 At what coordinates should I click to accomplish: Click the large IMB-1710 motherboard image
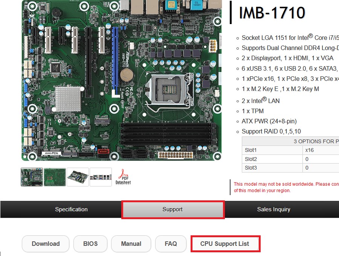122,80
